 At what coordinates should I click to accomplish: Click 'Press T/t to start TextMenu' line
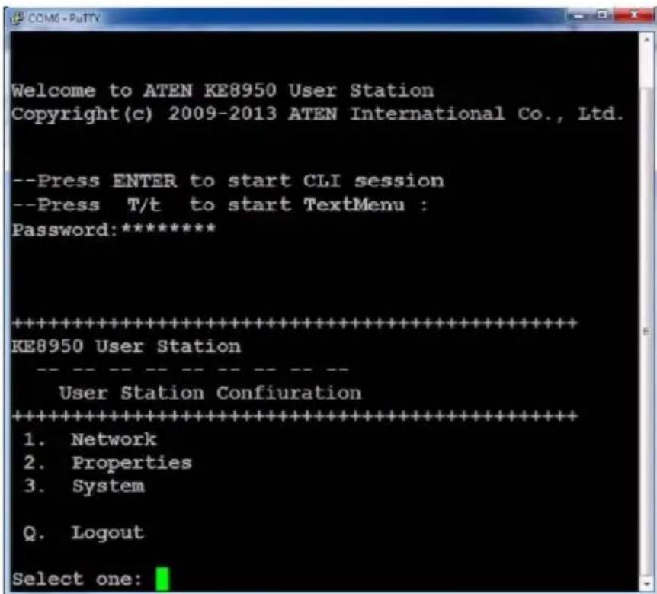[220, 205]
